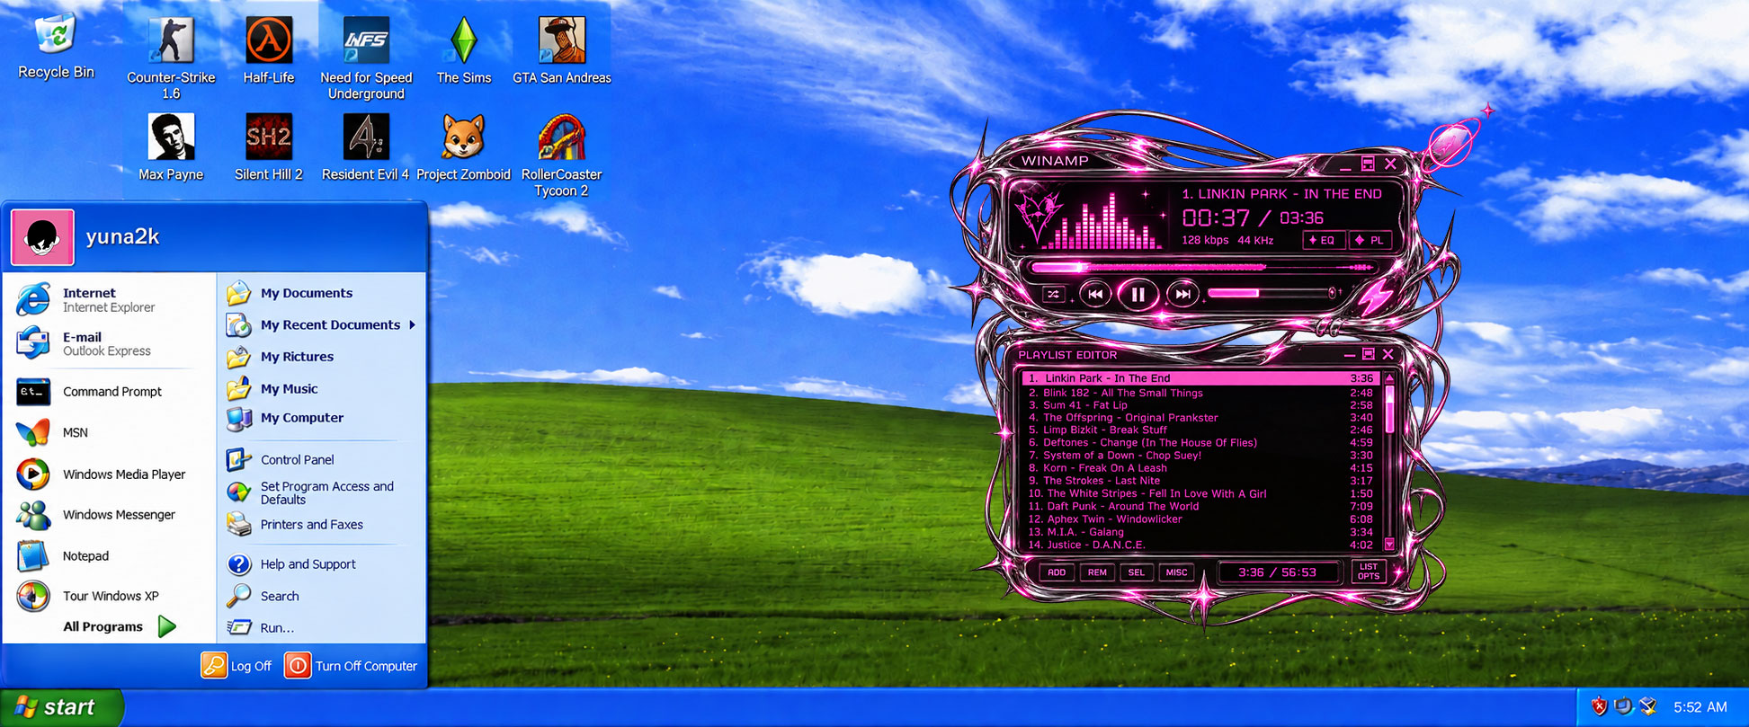The width and height of the screenshot is (1749, 727).
Task: Skip to previous track in Winamp
Action: (x=1095, y=294)
